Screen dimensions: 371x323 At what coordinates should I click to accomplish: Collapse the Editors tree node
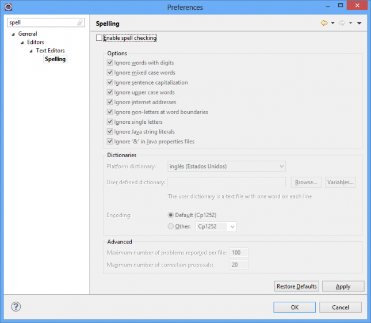pyautogui.click(x=22, y=43)
